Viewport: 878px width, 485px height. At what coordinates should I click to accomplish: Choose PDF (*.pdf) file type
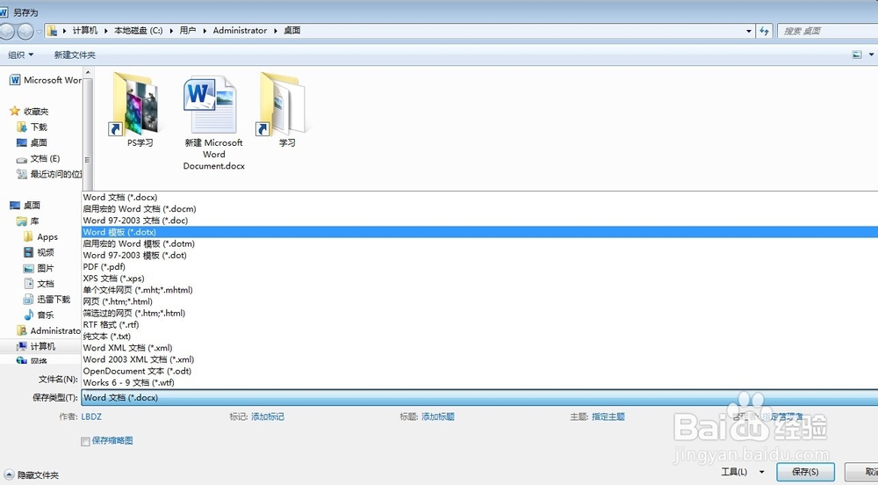coord(480,266)
